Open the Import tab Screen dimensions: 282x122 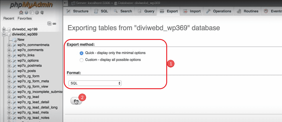[x=192, y=11]
